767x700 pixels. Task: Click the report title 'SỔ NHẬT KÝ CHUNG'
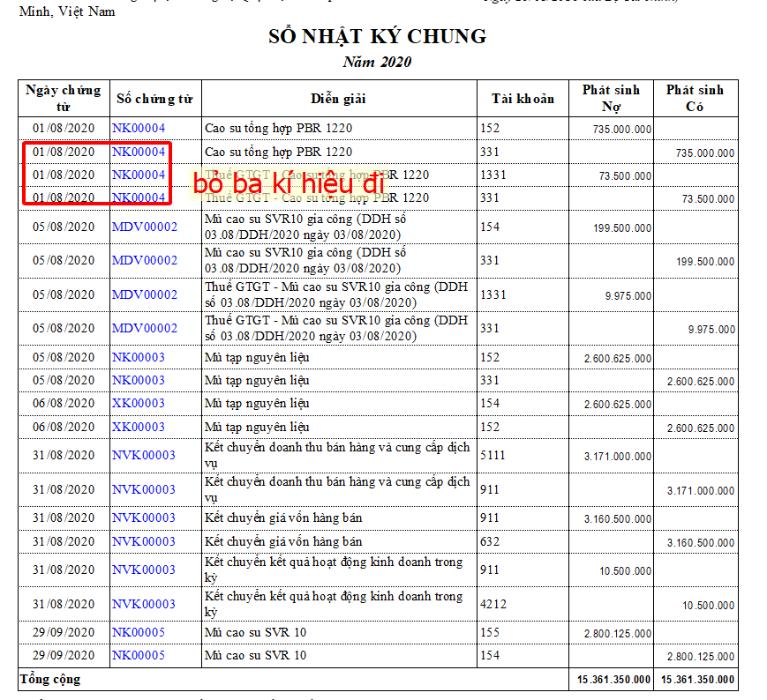(x=377, y=36)
